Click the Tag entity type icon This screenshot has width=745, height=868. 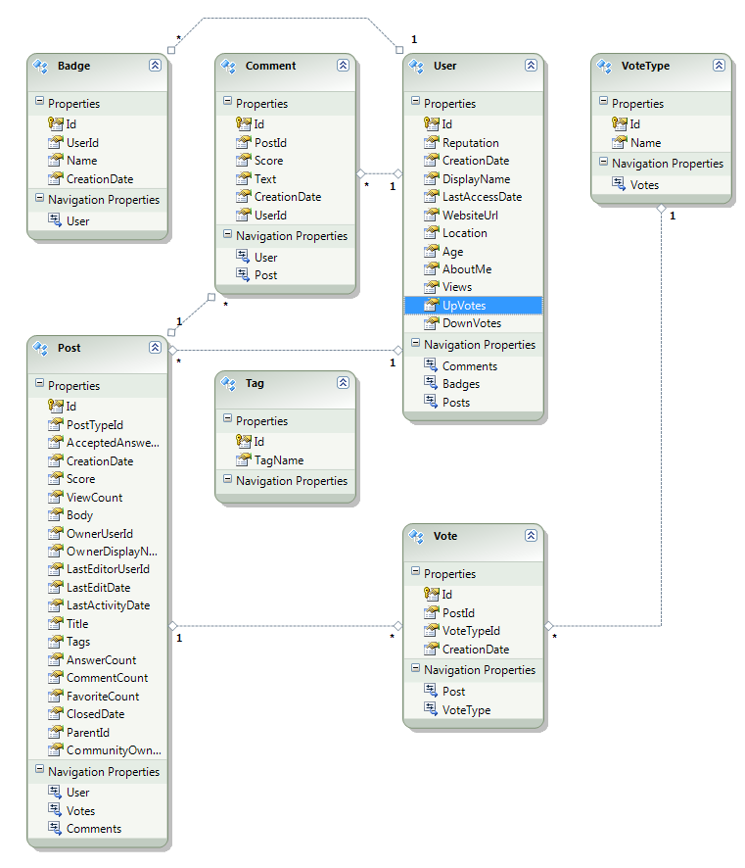(x=229, y=384)
